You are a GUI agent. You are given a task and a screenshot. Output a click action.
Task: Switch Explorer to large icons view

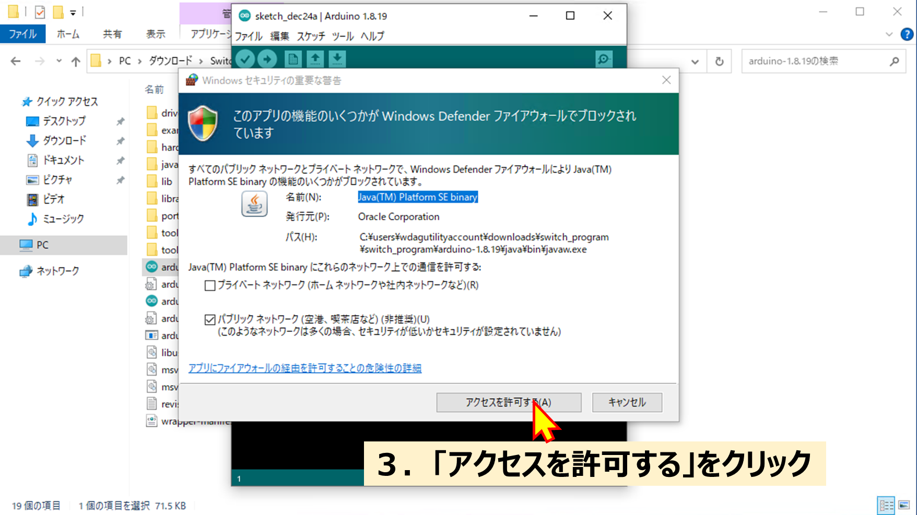904,505
